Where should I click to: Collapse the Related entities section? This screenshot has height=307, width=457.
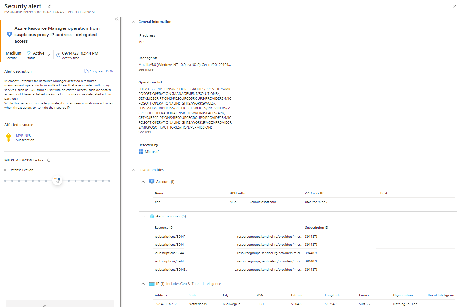click(x=134, y=170)
